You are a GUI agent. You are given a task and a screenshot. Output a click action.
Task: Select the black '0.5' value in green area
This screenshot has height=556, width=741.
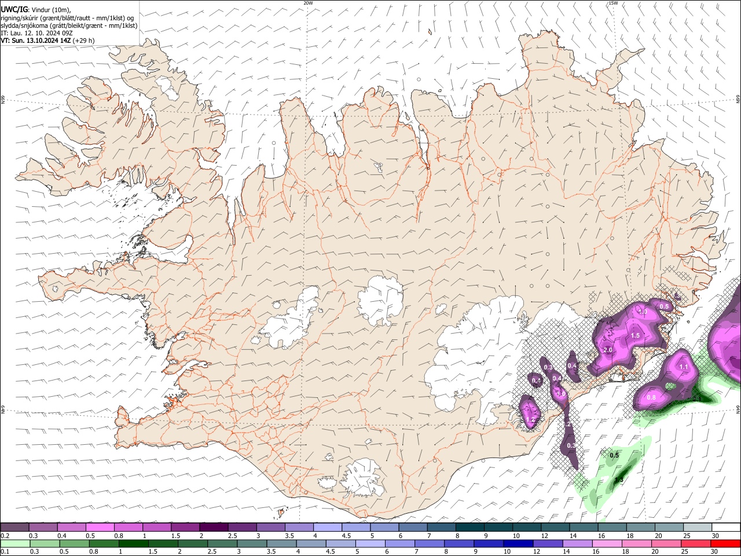[614, 455]
